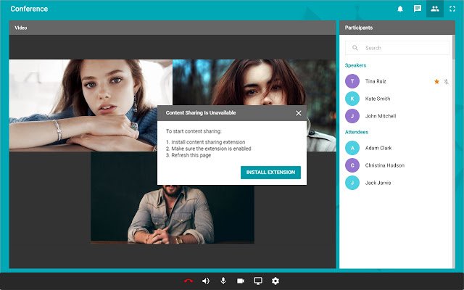Click the Attendees section heading
Image resolution: width=464 pixels, height=290 pixels.
pos(357,132)
